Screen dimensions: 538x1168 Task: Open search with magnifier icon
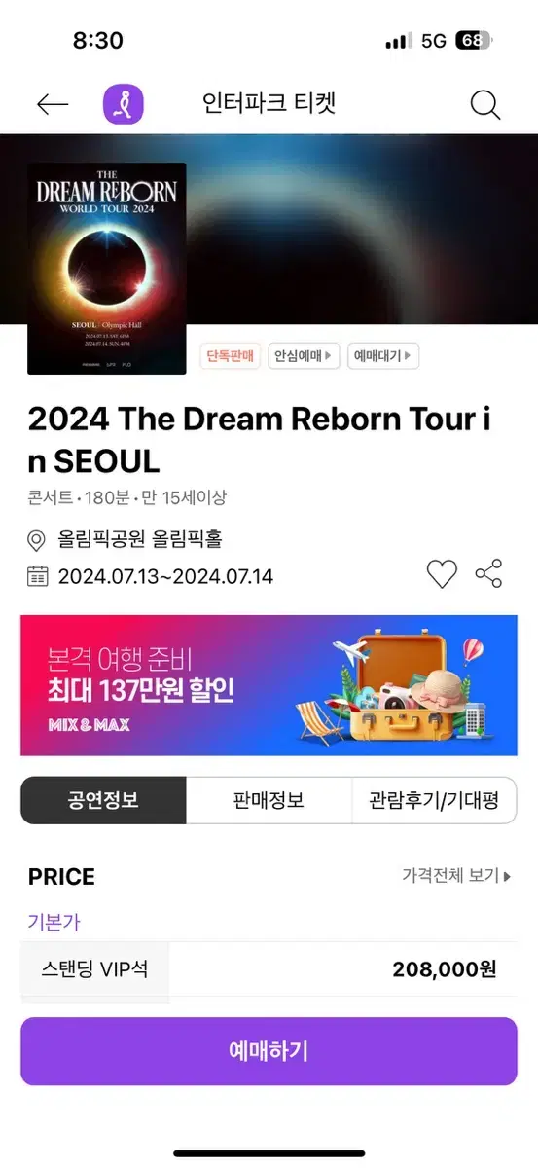point(484,104)
